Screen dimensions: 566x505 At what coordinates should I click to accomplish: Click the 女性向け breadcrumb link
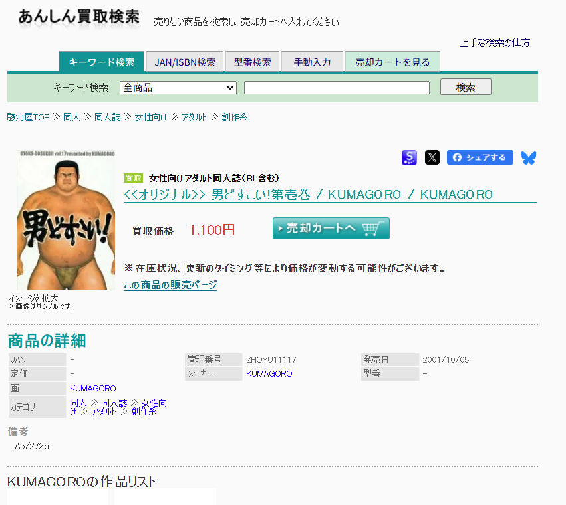coord(150,117)
